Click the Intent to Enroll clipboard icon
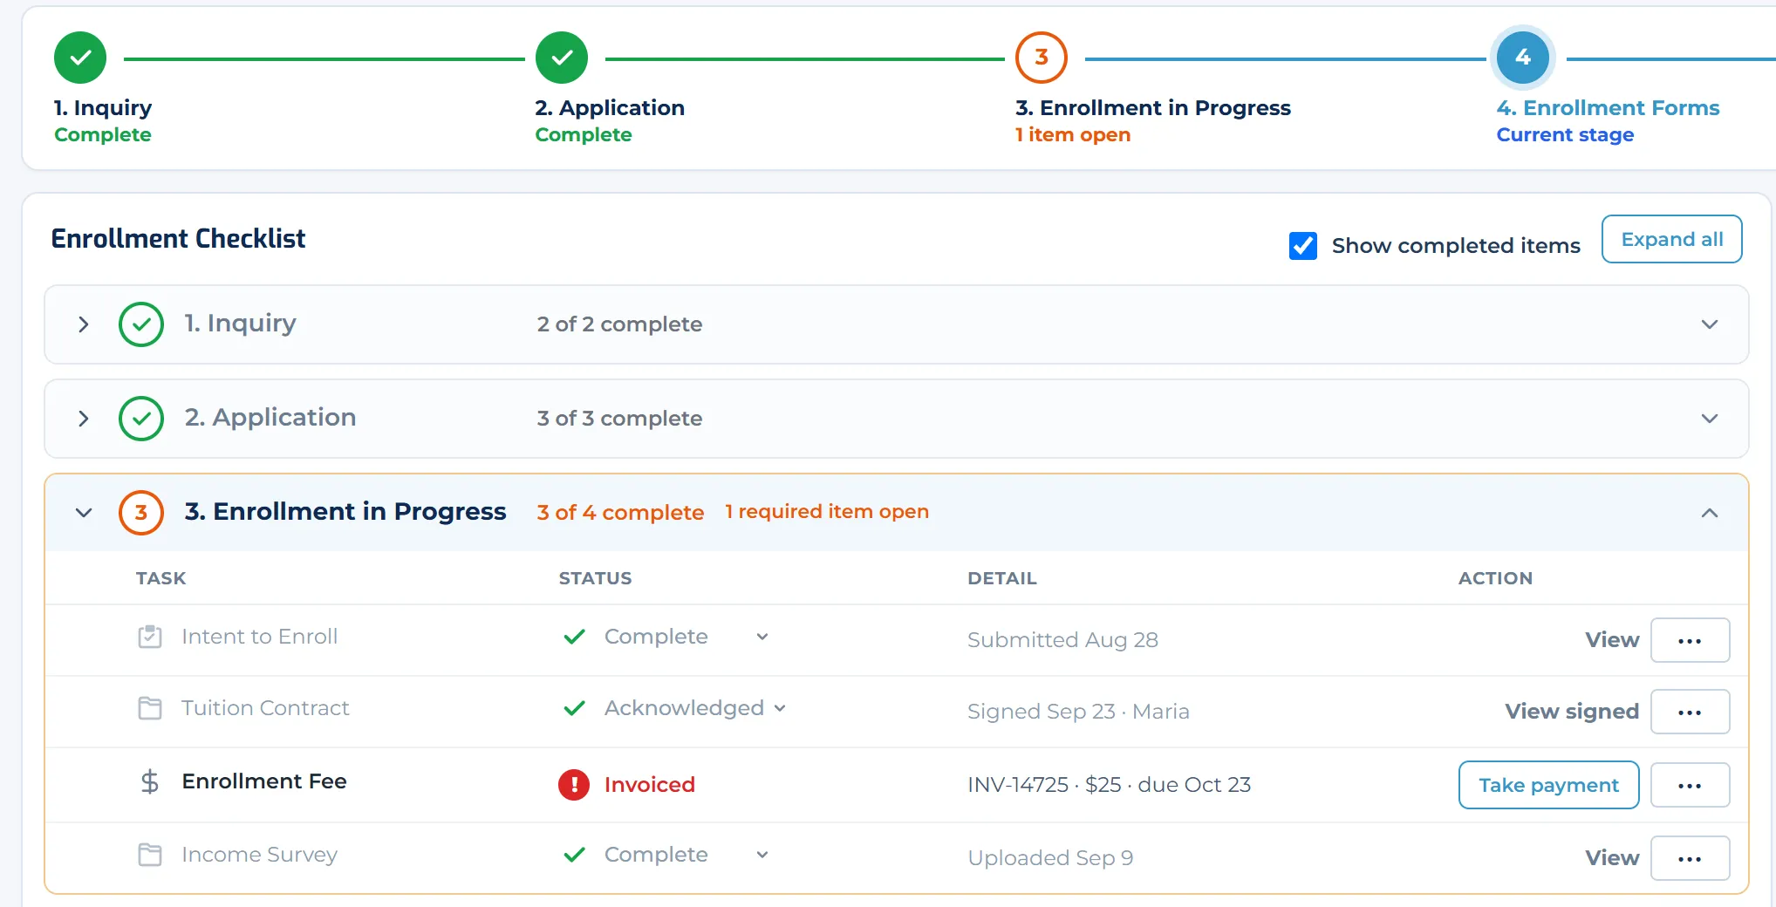 pyautogui.click(x=150, y=637)
